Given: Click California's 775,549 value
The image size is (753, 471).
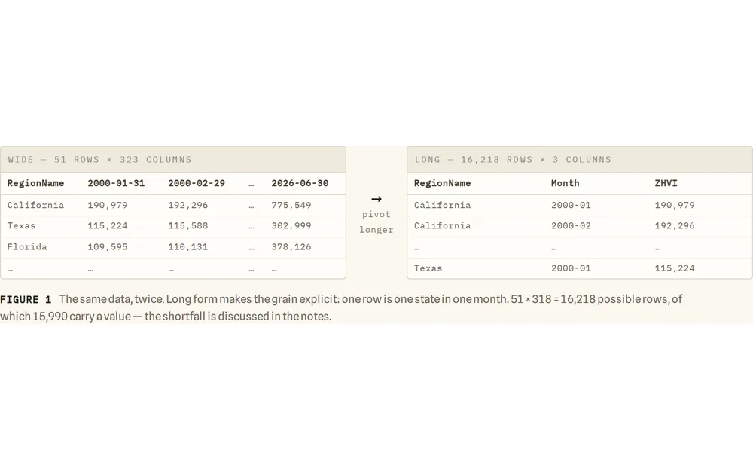Looking at the screenshot, I should point(291,205).
